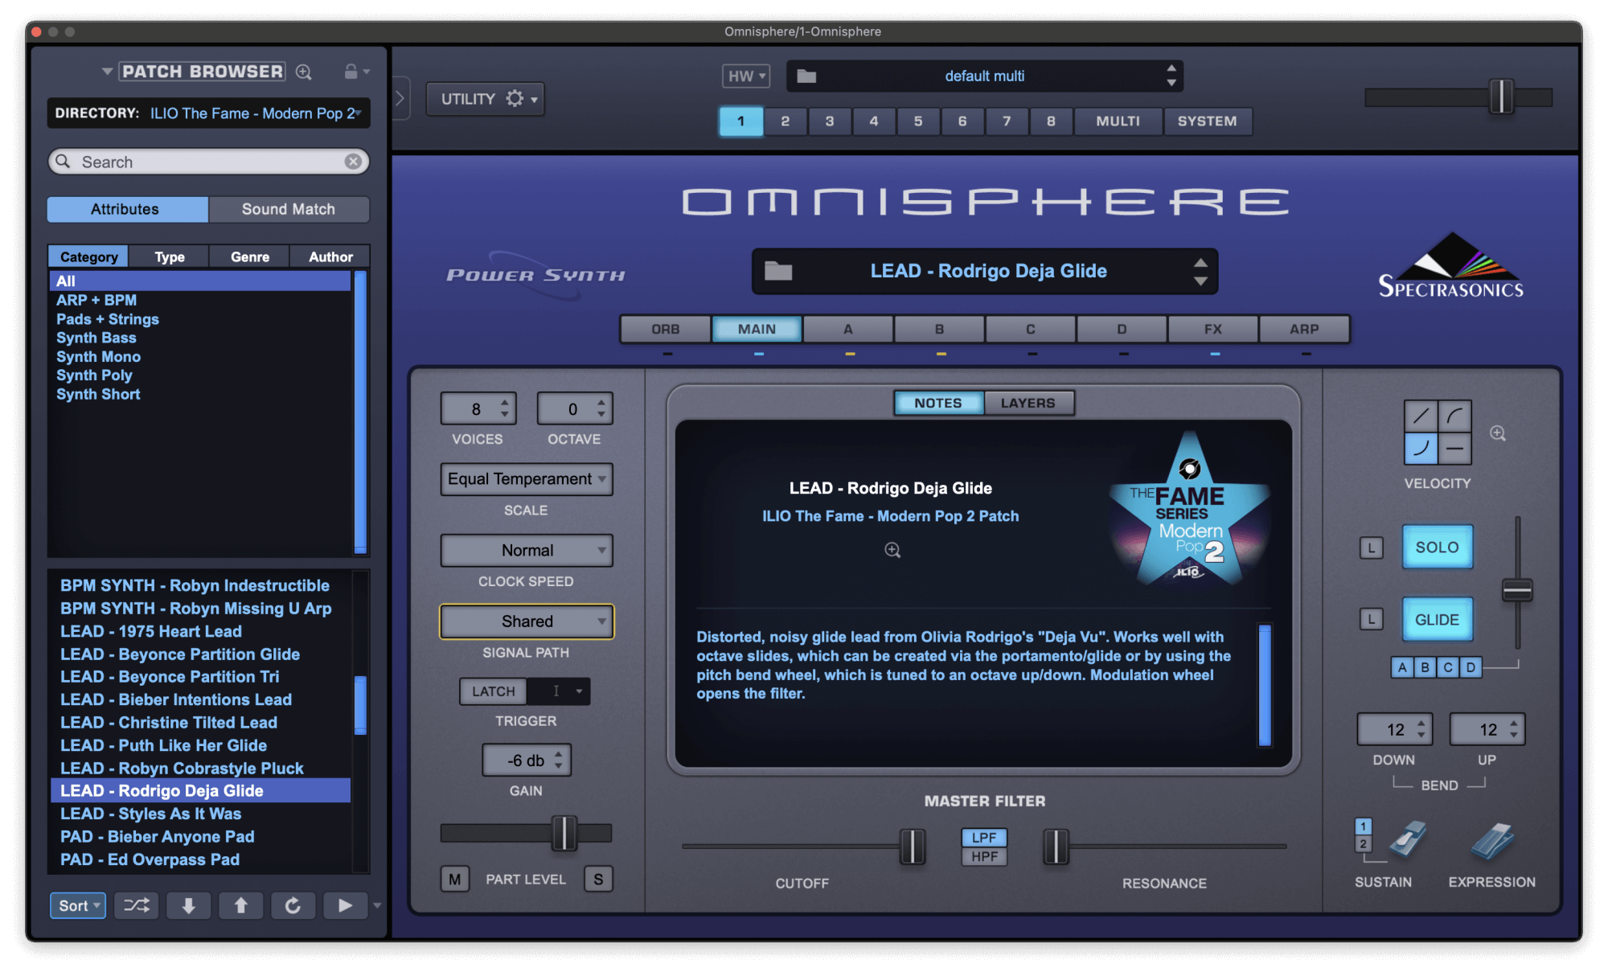
Task: Open the Signal Path Shared dropdown
Action: click(527, 621)
